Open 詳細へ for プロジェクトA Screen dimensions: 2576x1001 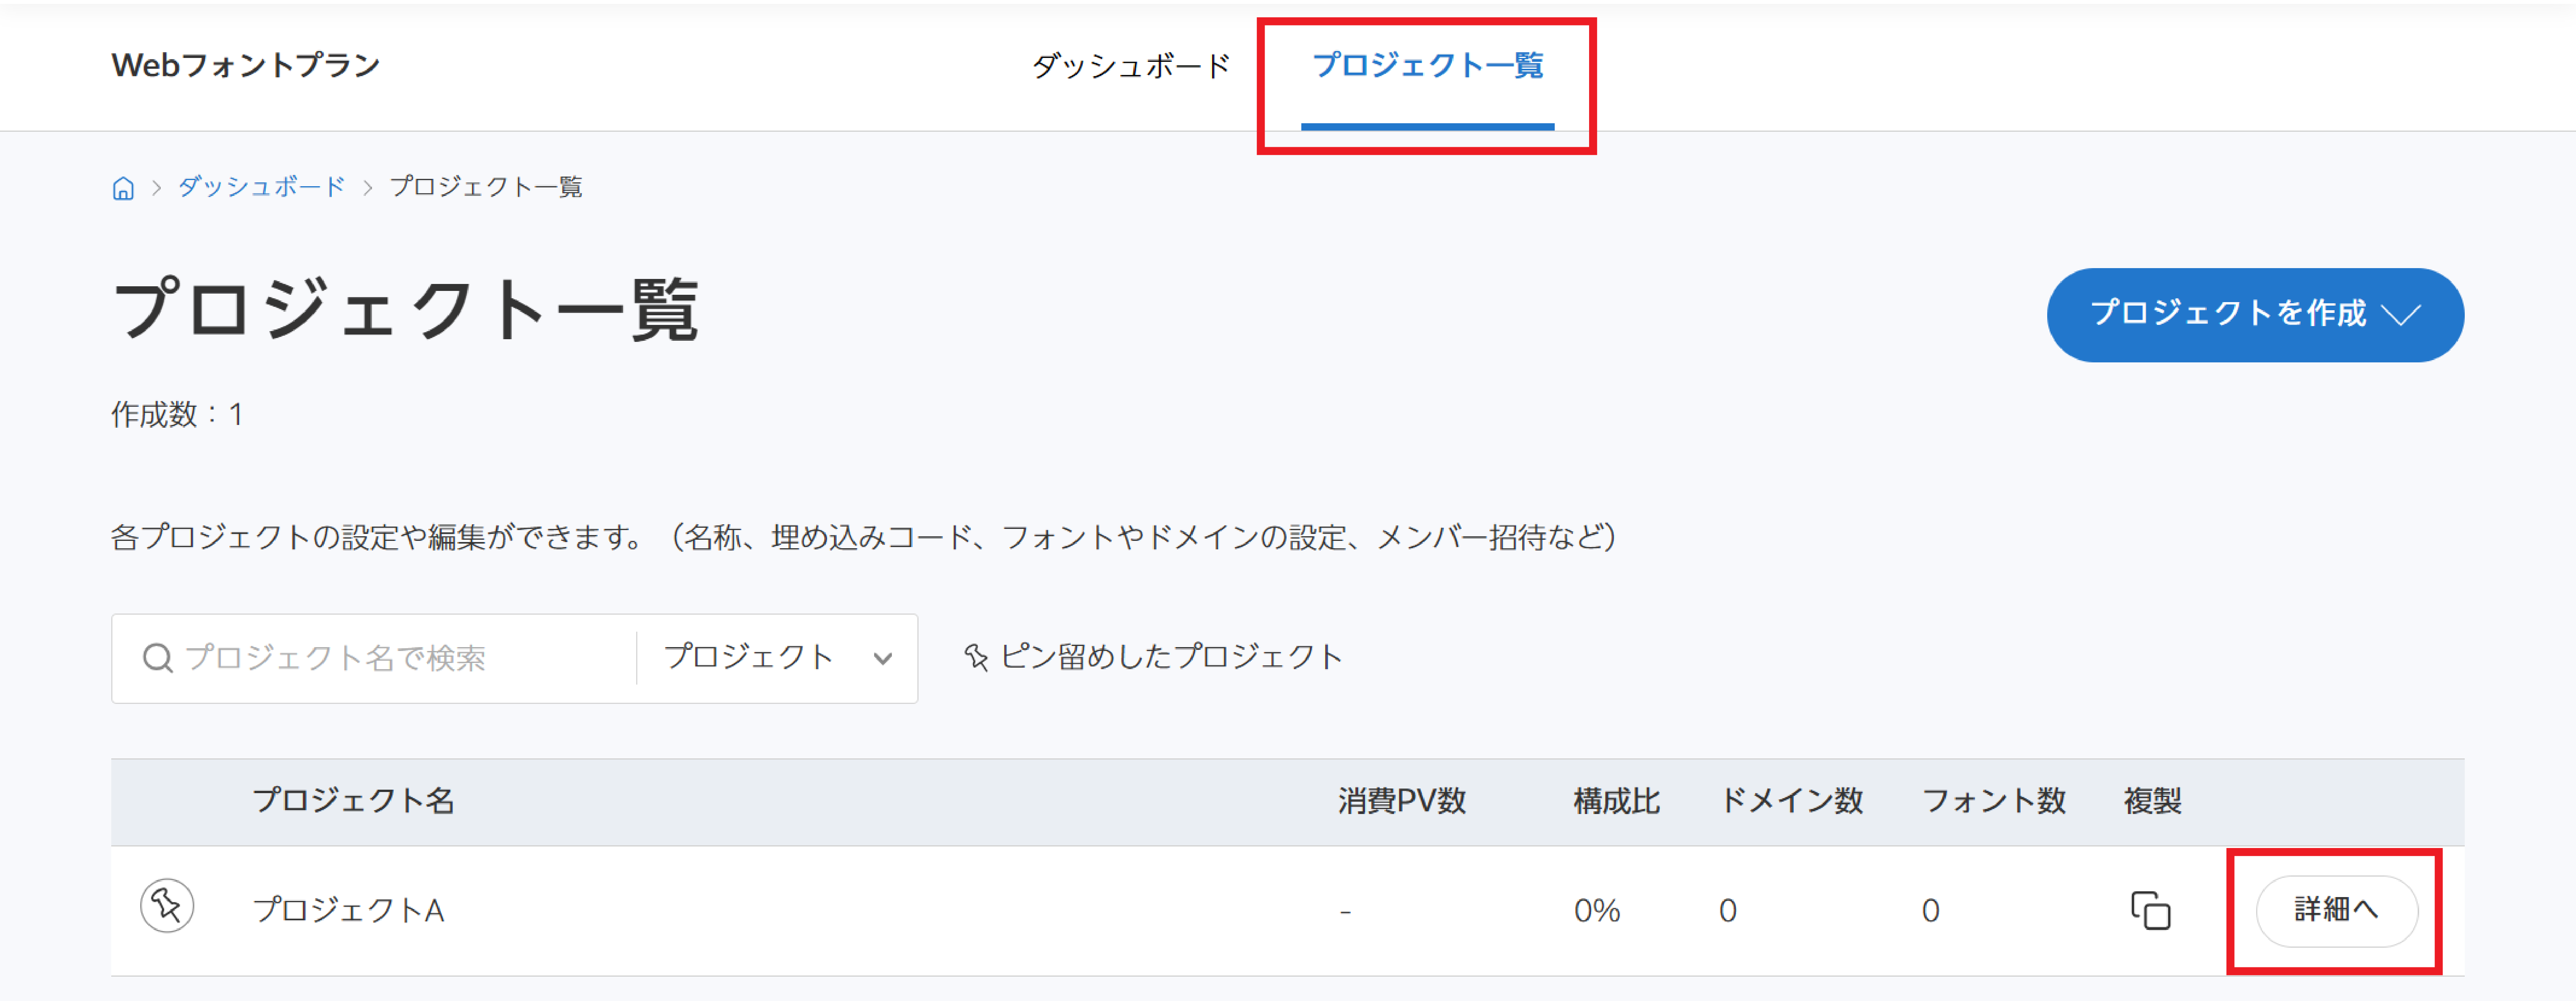pos(2336,910)
